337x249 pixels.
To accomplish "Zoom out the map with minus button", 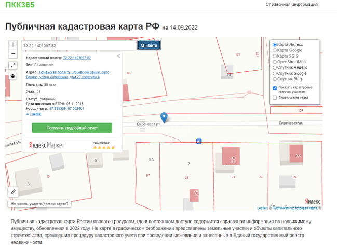I will [x=13, y=53].
